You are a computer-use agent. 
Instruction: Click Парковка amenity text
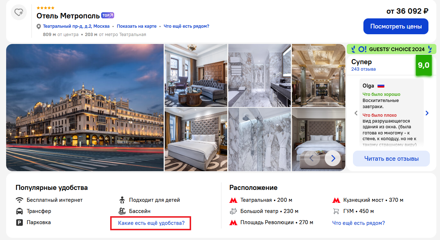pyautogui.click(x=39, y=222)
